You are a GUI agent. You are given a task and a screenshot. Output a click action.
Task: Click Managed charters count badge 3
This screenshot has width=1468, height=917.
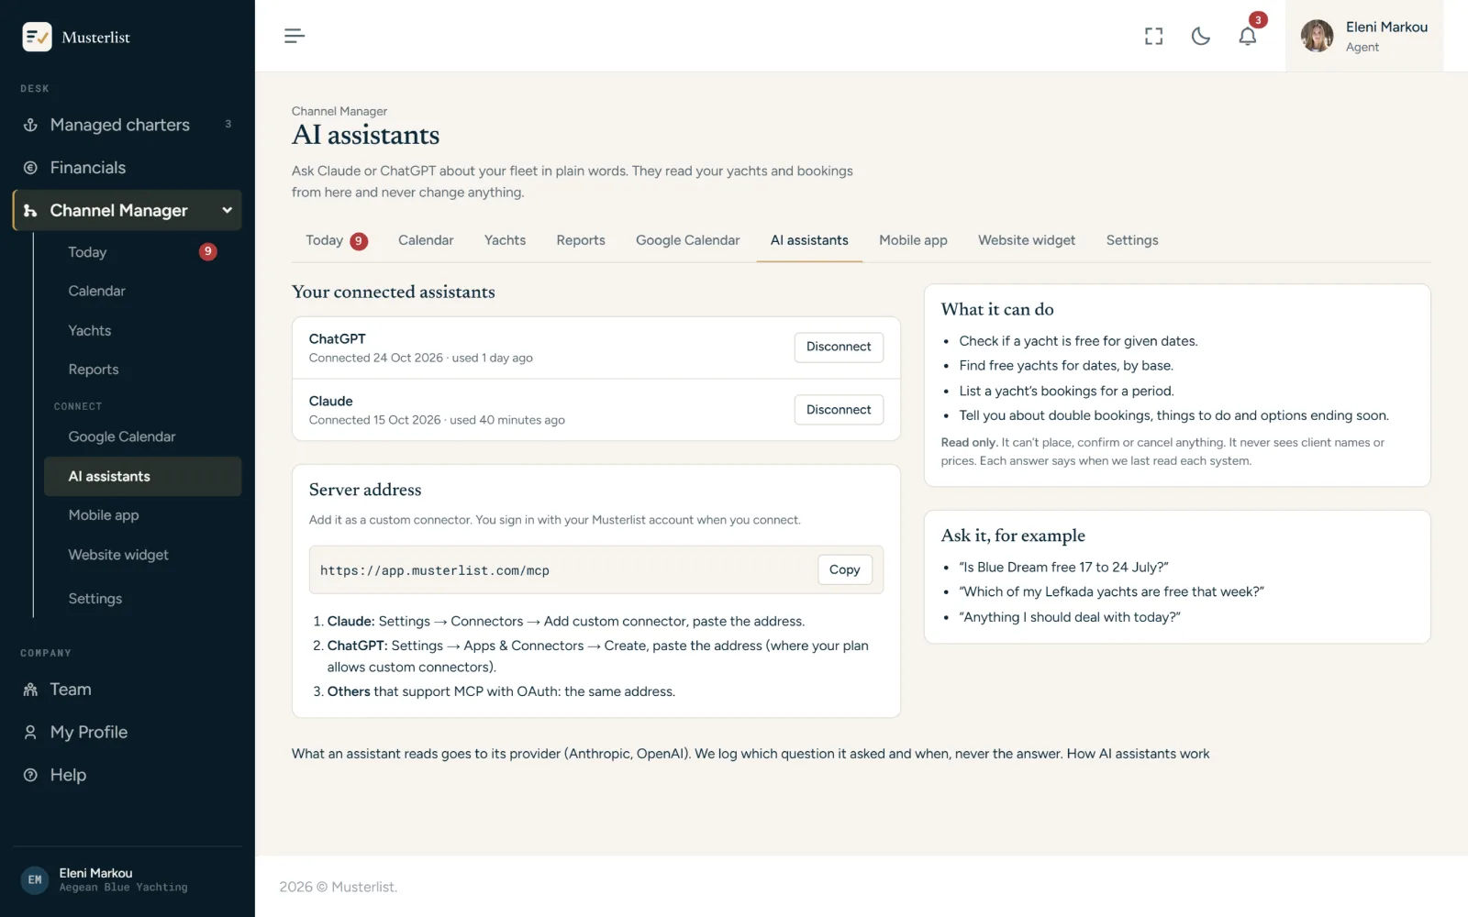click(228, 125)
